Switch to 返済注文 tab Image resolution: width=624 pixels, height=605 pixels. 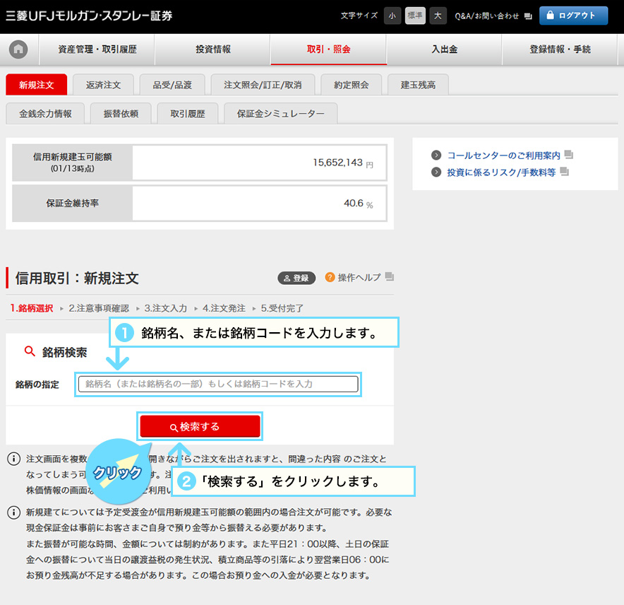click(x=104, y=85)
